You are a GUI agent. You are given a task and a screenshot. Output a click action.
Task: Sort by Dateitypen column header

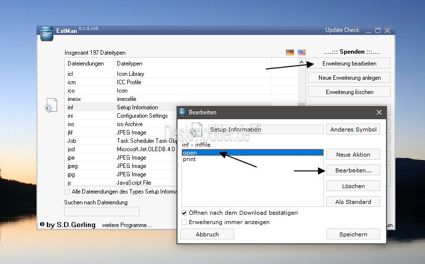192,64
